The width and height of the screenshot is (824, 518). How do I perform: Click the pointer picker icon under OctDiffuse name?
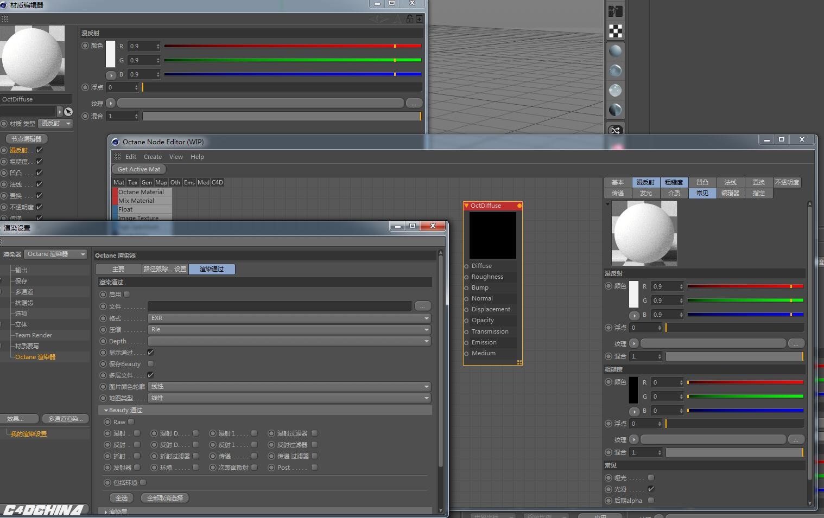click(68, 112)
